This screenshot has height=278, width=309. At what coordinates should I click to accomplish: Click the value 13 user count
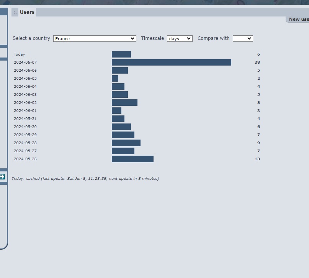257,159
